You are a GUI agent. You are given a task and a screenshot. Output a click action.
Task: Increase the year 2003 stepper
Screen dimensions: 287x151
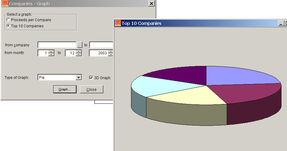click(110, 52)
